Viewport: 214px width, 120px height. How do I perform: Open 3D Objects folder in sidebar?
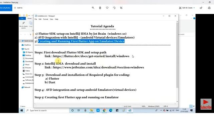(x=28, y=52)
